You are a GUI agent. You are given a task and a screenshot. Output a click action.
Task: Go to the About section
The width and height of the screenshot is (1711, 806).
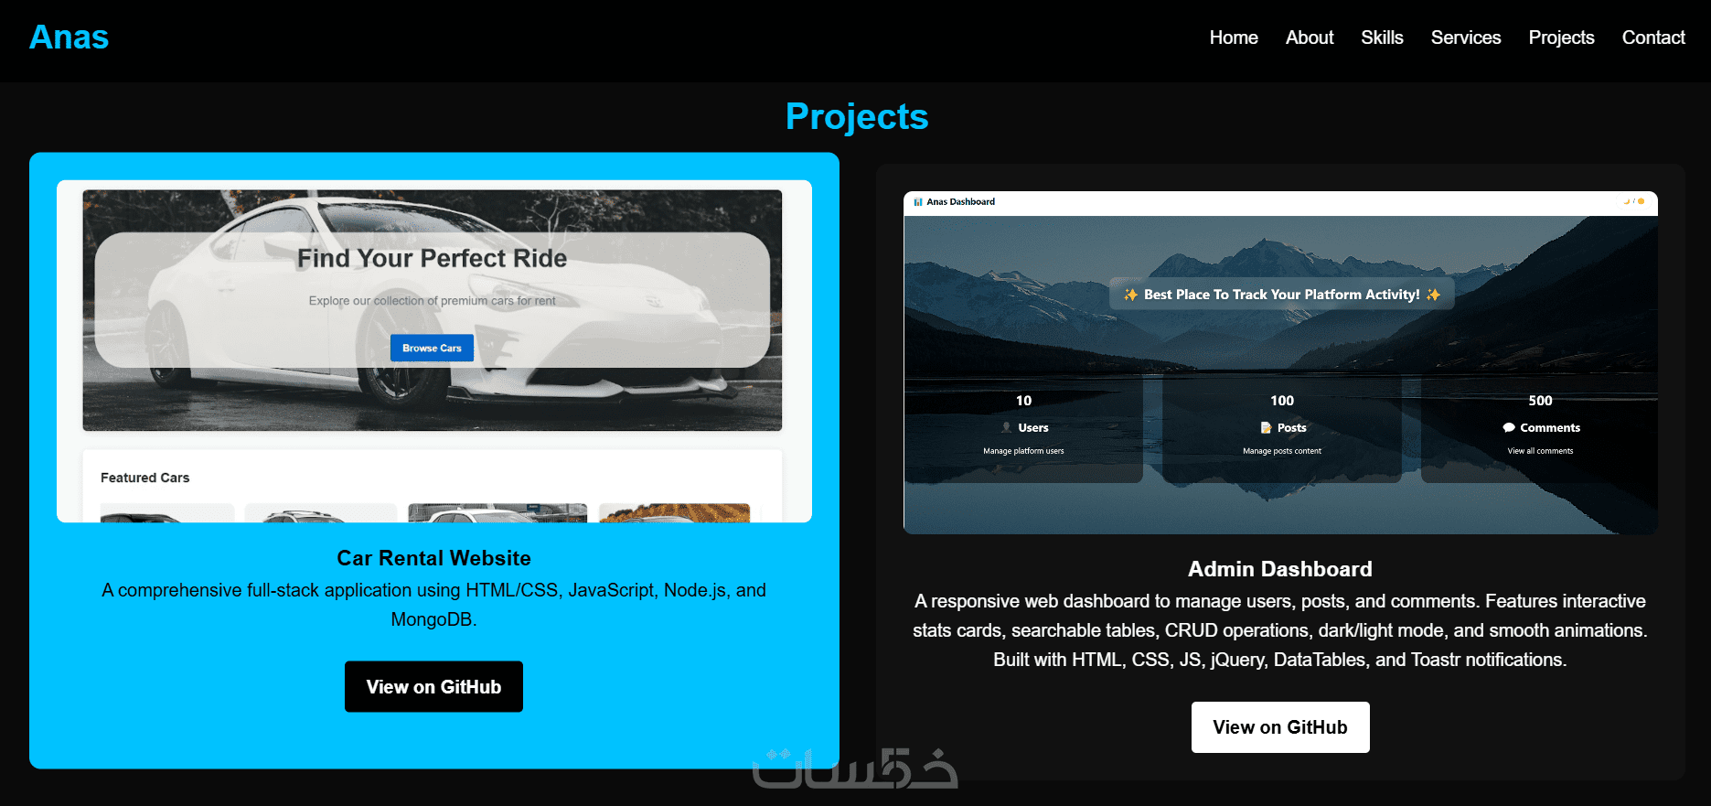point(1310,38)
